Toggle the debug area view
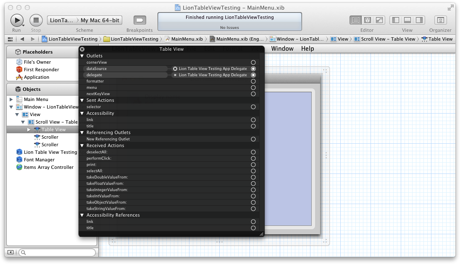The image size is (460, 264). 407,20
